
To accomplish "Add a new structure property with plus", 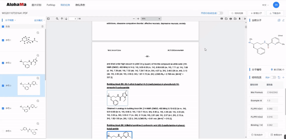I will (283, 78).
